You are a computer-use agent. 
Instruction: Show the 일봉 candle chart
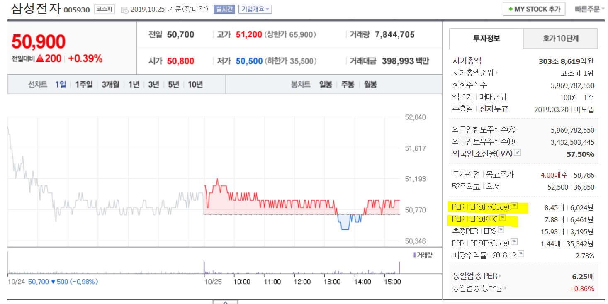point(326,85)
